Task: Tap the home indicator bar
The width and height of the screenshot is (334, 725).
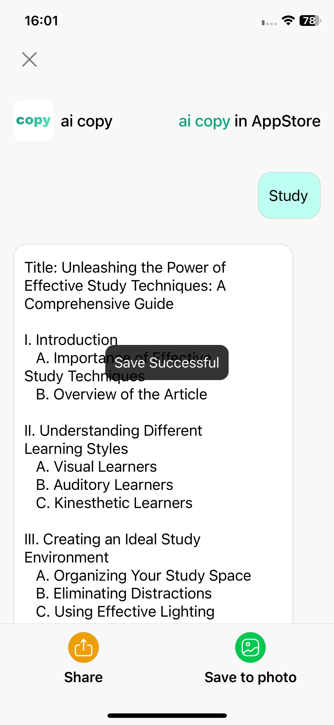Action: point(167,715)
